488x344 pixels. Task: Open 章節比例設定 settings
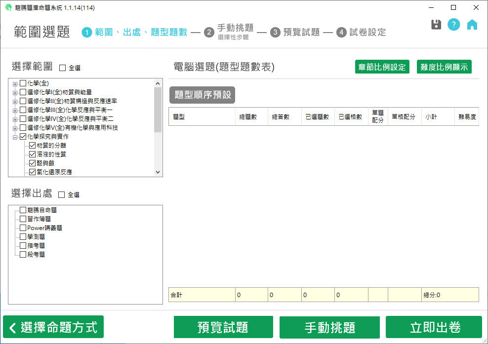click(x=382, y=67)
